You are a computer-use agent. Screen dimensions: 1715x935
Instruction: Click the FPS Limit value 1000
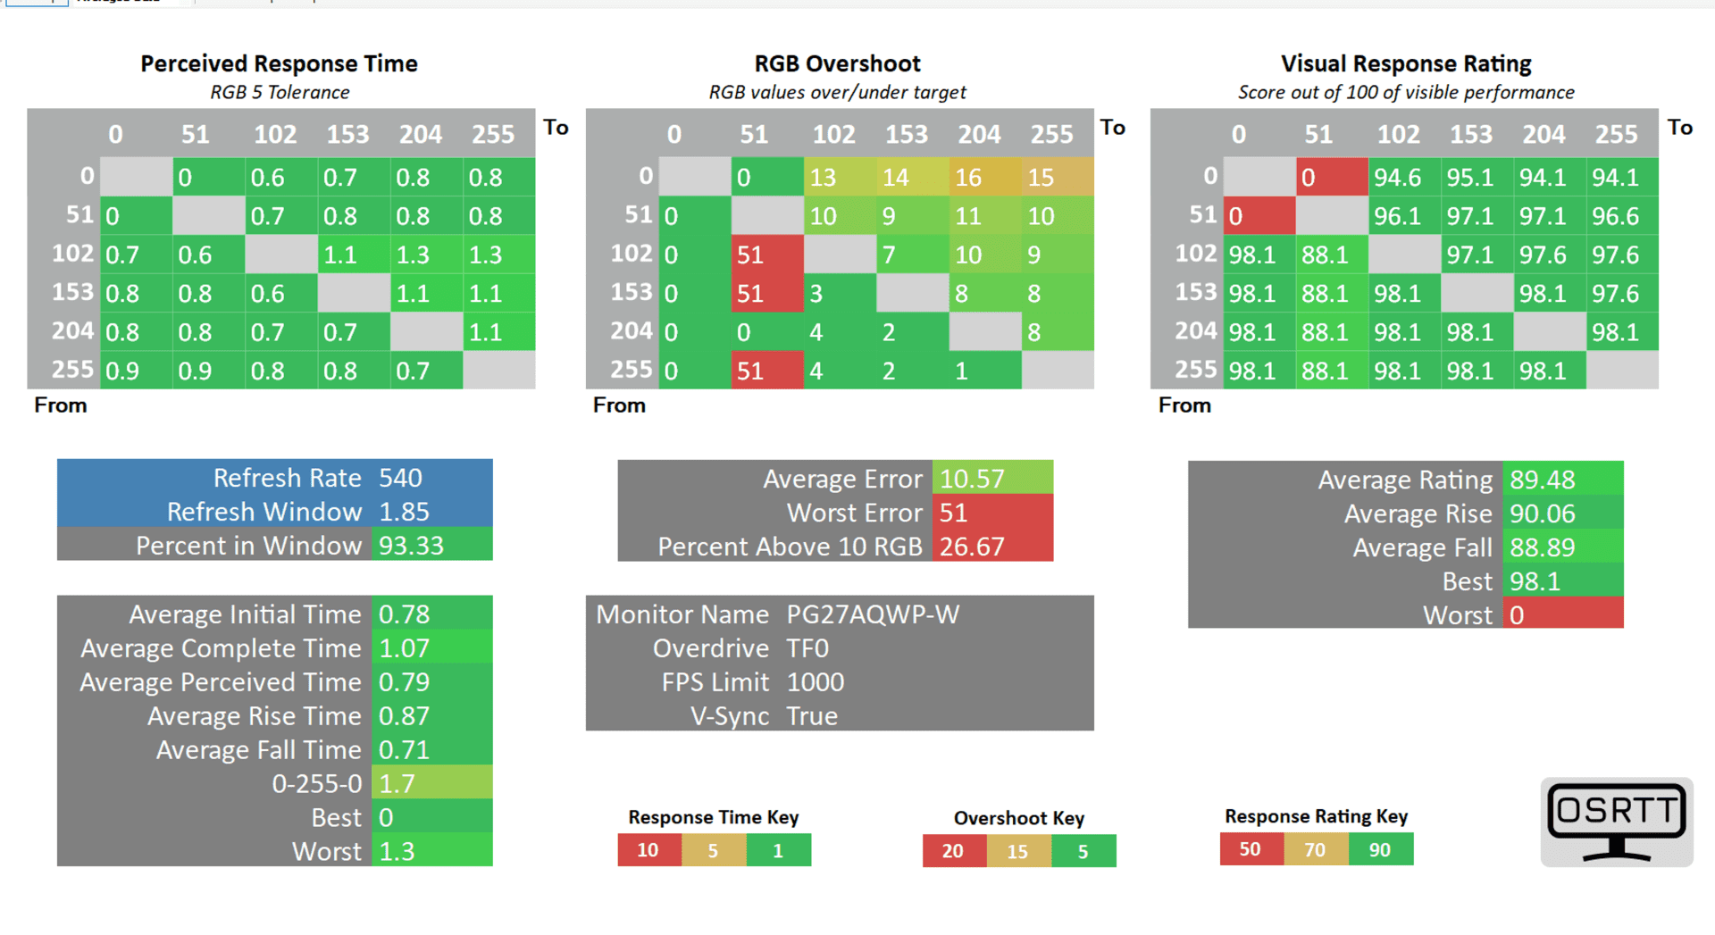pos(815,682)
